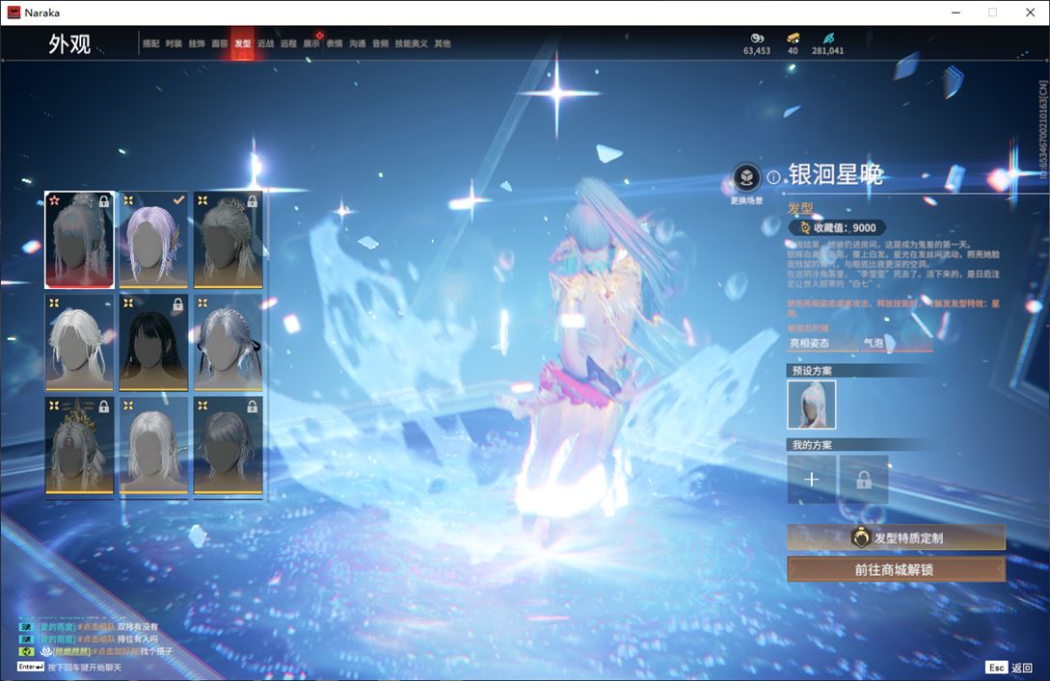Minimize the Naraka window
The width and height of the screenshot is (1050, 681).
pos(956,13)
